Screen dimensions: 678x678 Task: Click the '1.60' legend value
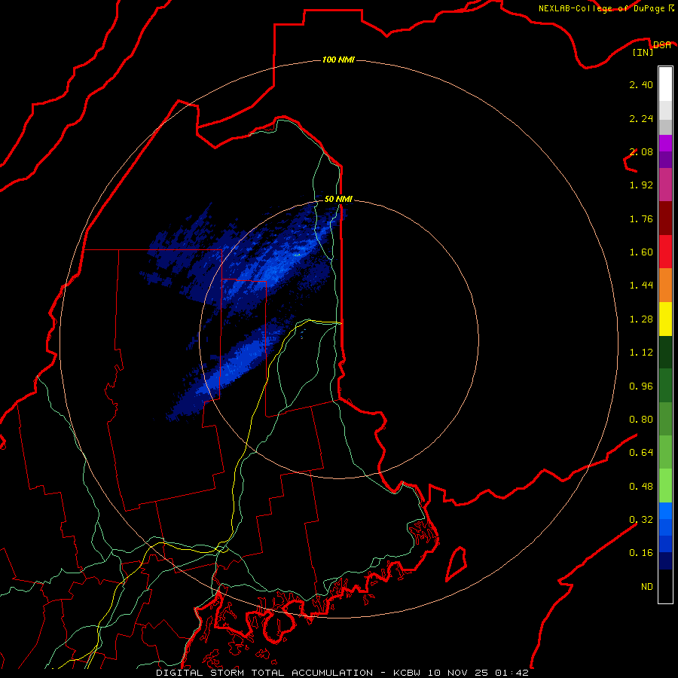point(641,252)
